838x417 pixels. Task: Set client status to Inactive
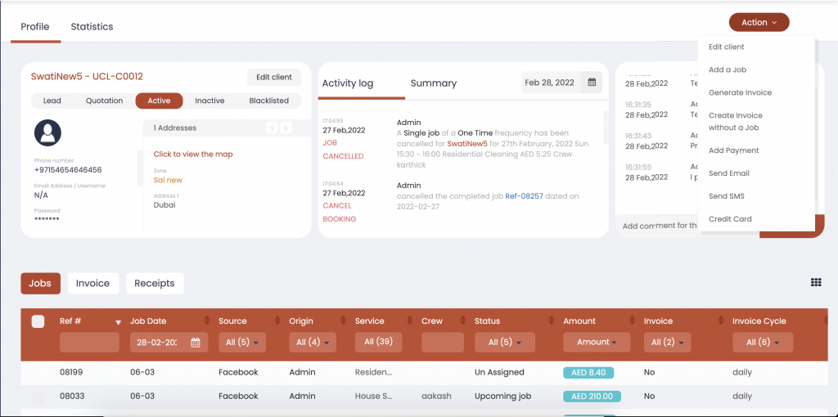click(209, 101)
